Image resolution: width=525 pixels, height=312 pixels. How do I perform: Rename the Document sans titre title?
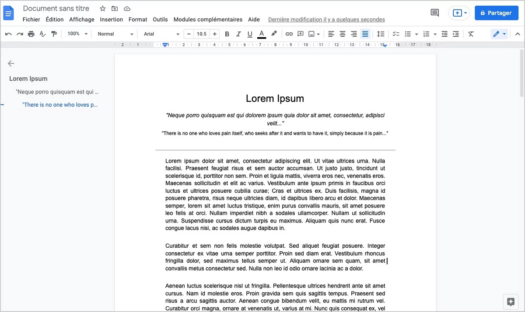pos(56,8)
